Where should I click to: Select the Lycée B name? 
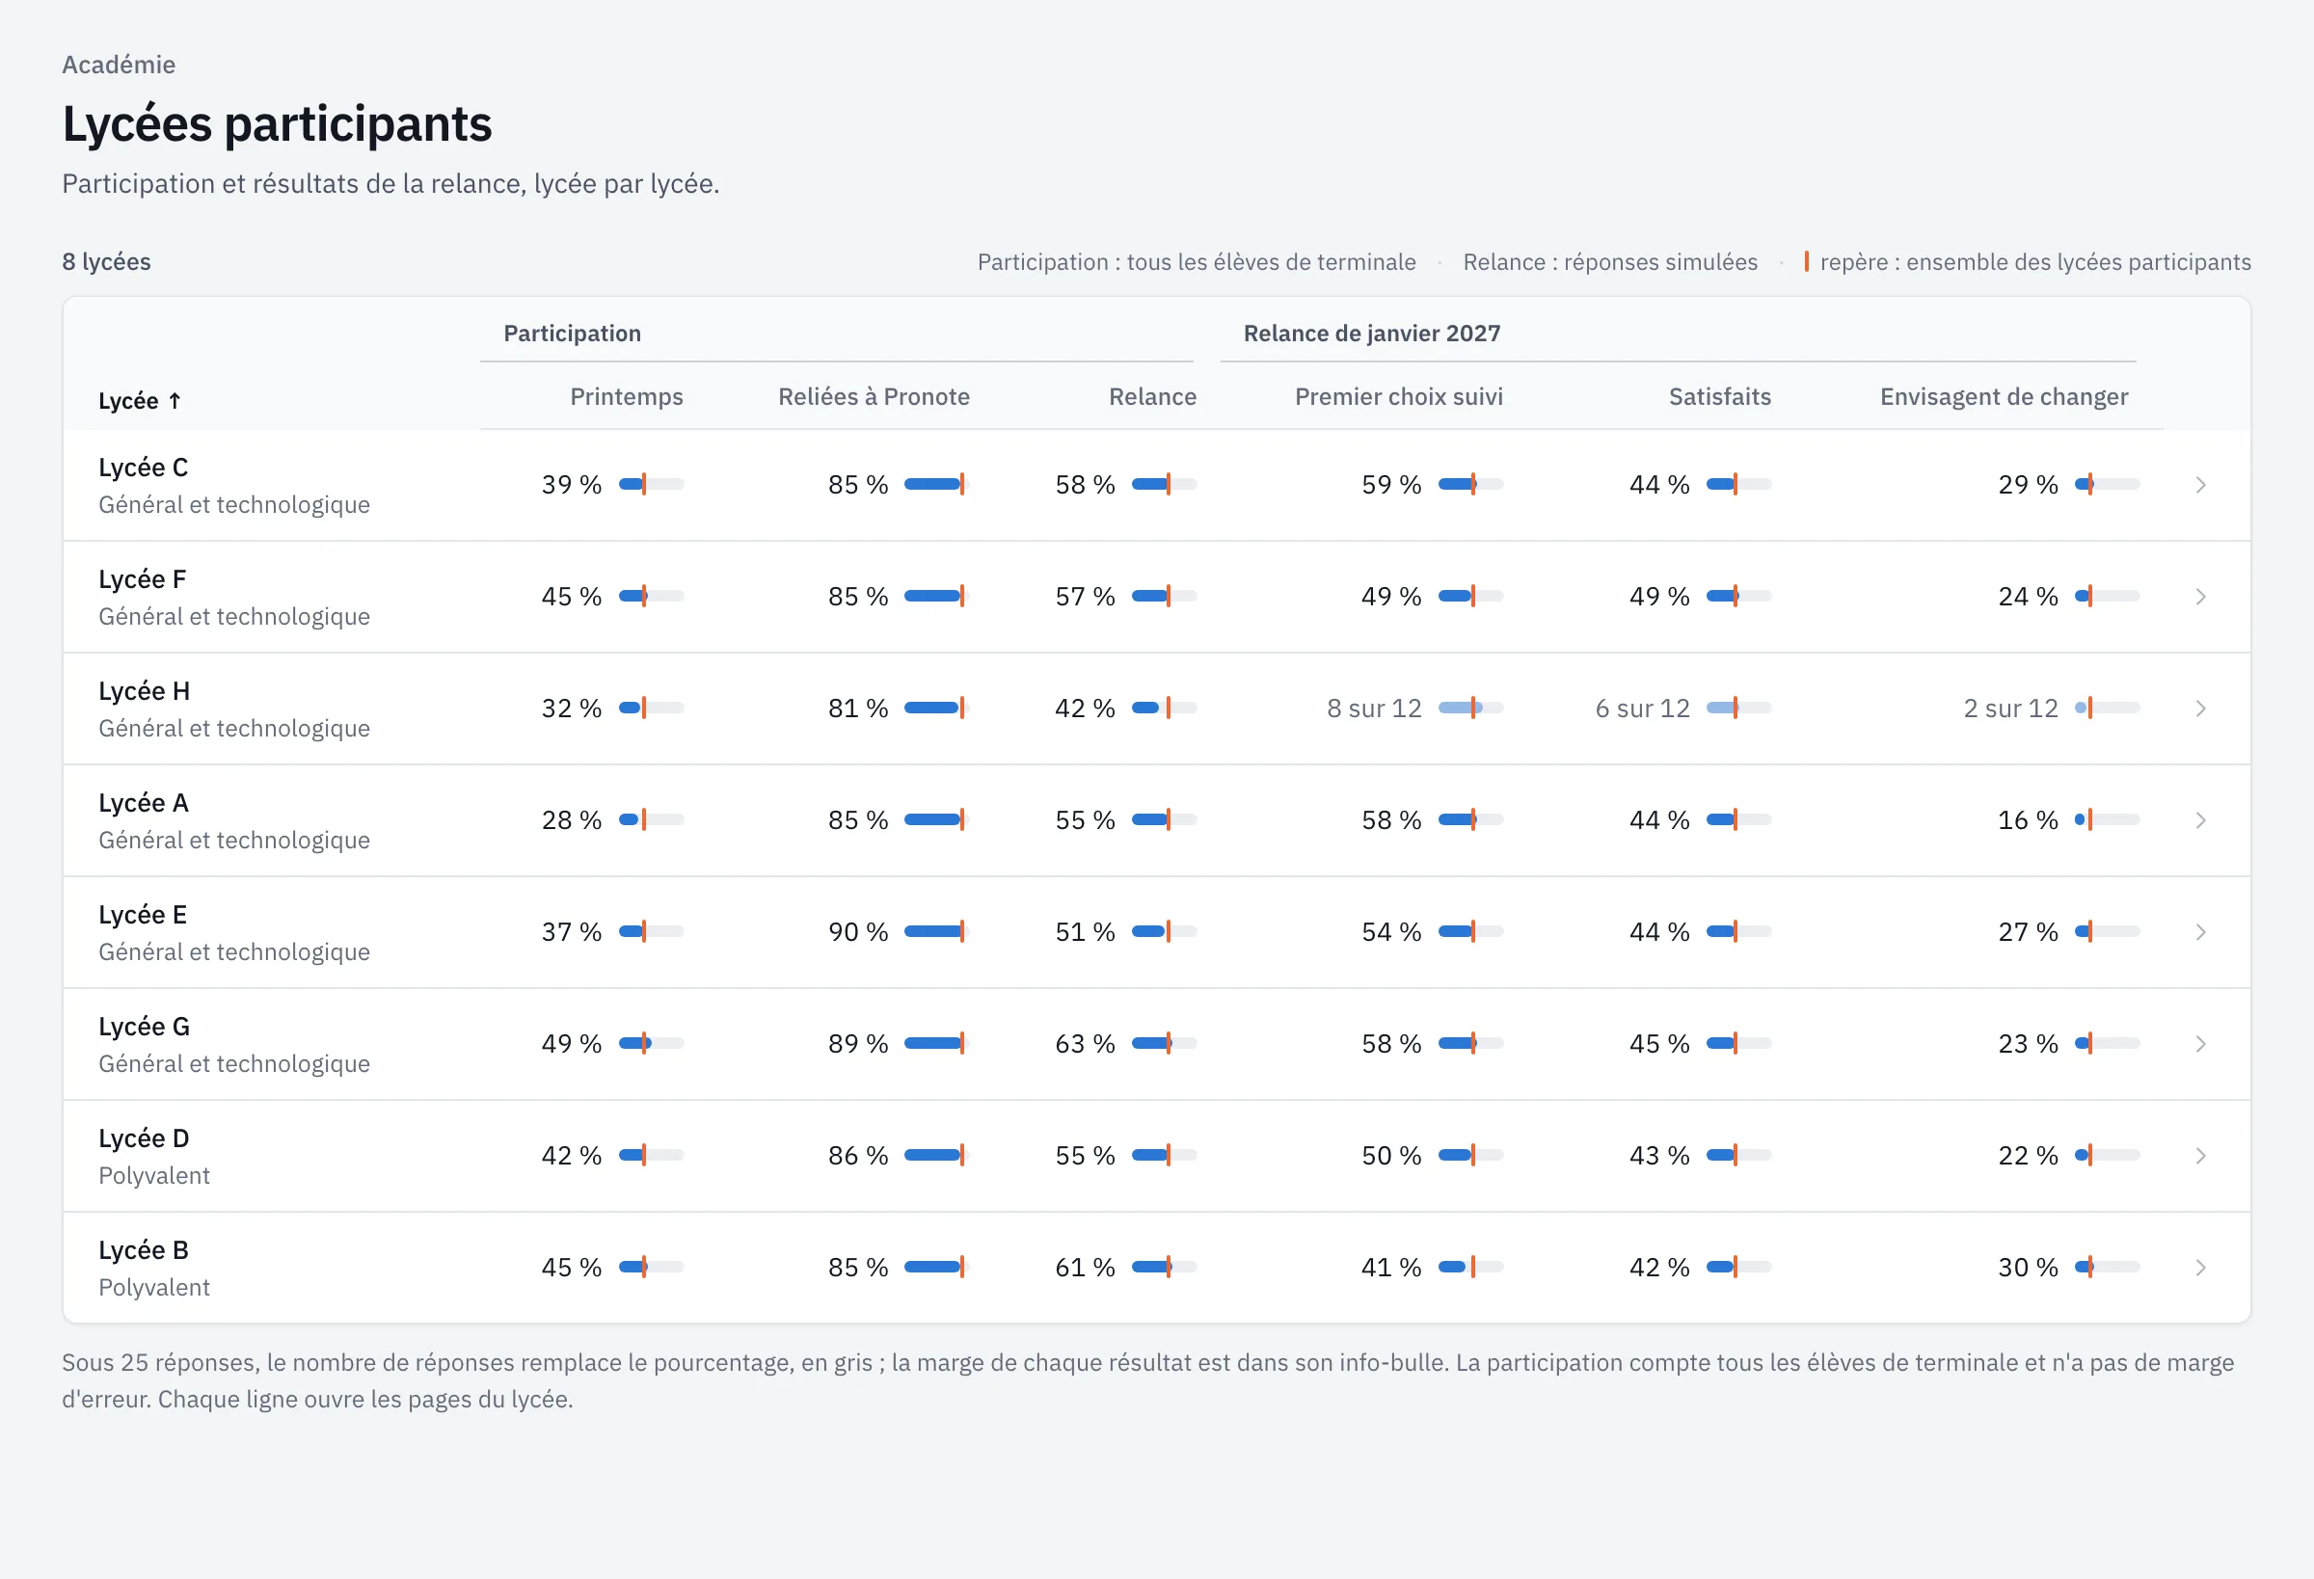(x=144, y=1250)
